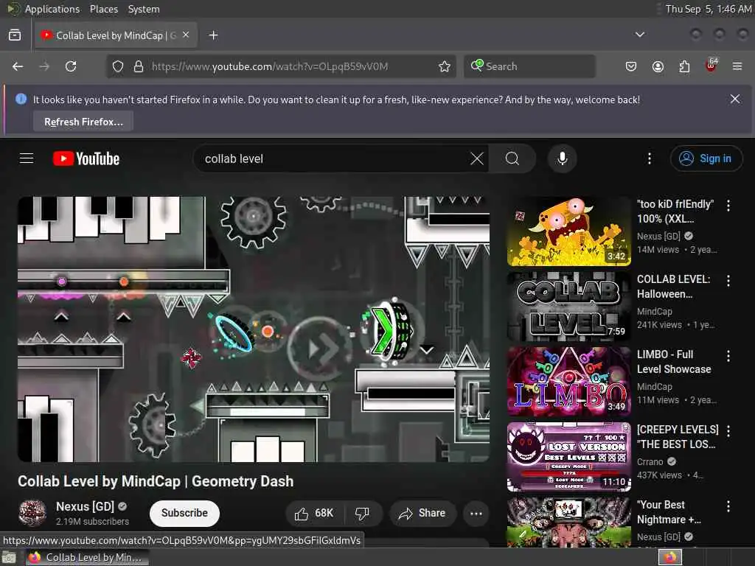This screenshot has width=755, height=566.
Task: Go to the YouTube home logo
Action: (86, 158)
